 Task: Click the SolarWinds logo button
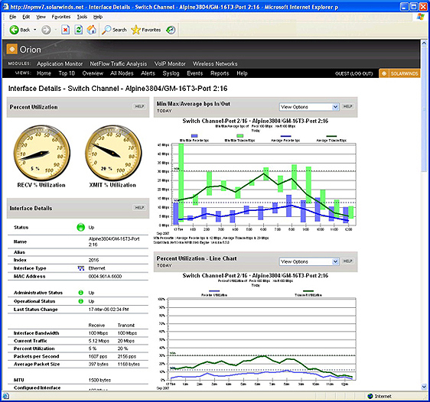tap(399, 73)
